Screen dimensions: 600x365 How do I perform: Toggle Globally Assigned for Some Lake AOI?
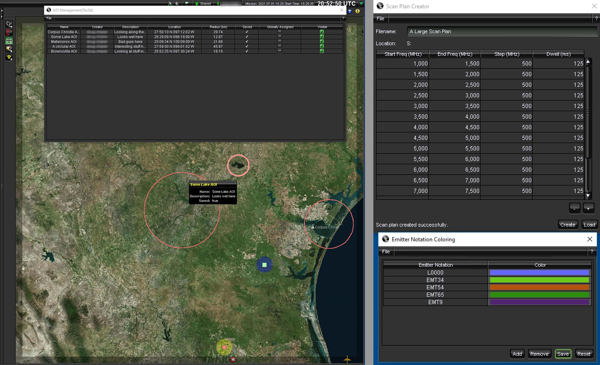coord(280,37)
